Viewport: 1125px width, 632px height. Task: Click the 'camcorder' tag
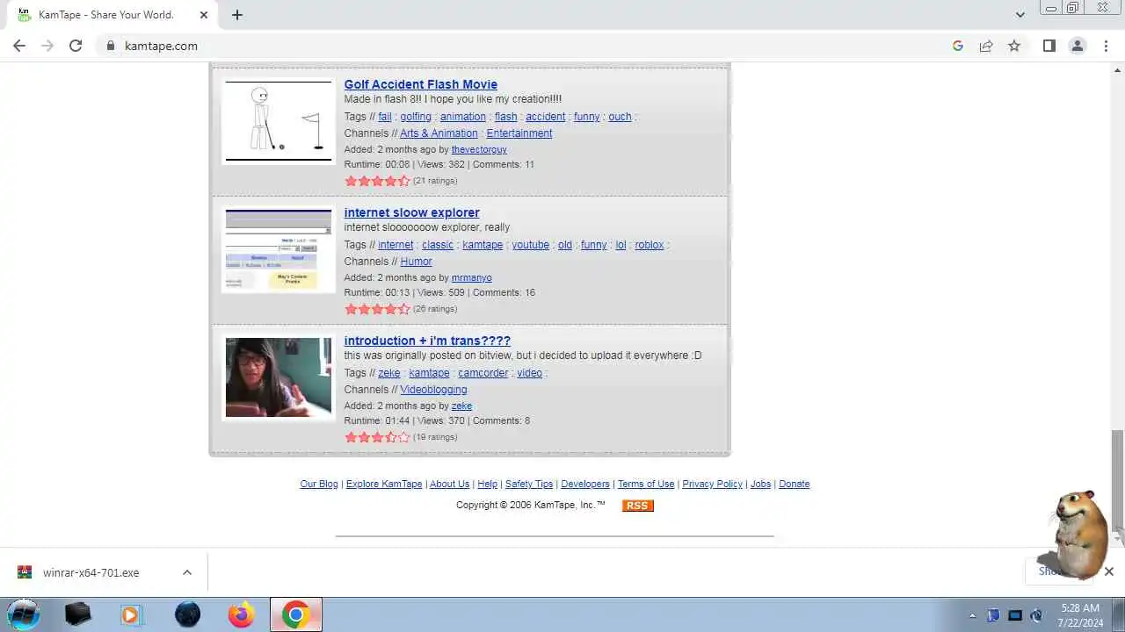pyautogui.click(x=483, y=373)
